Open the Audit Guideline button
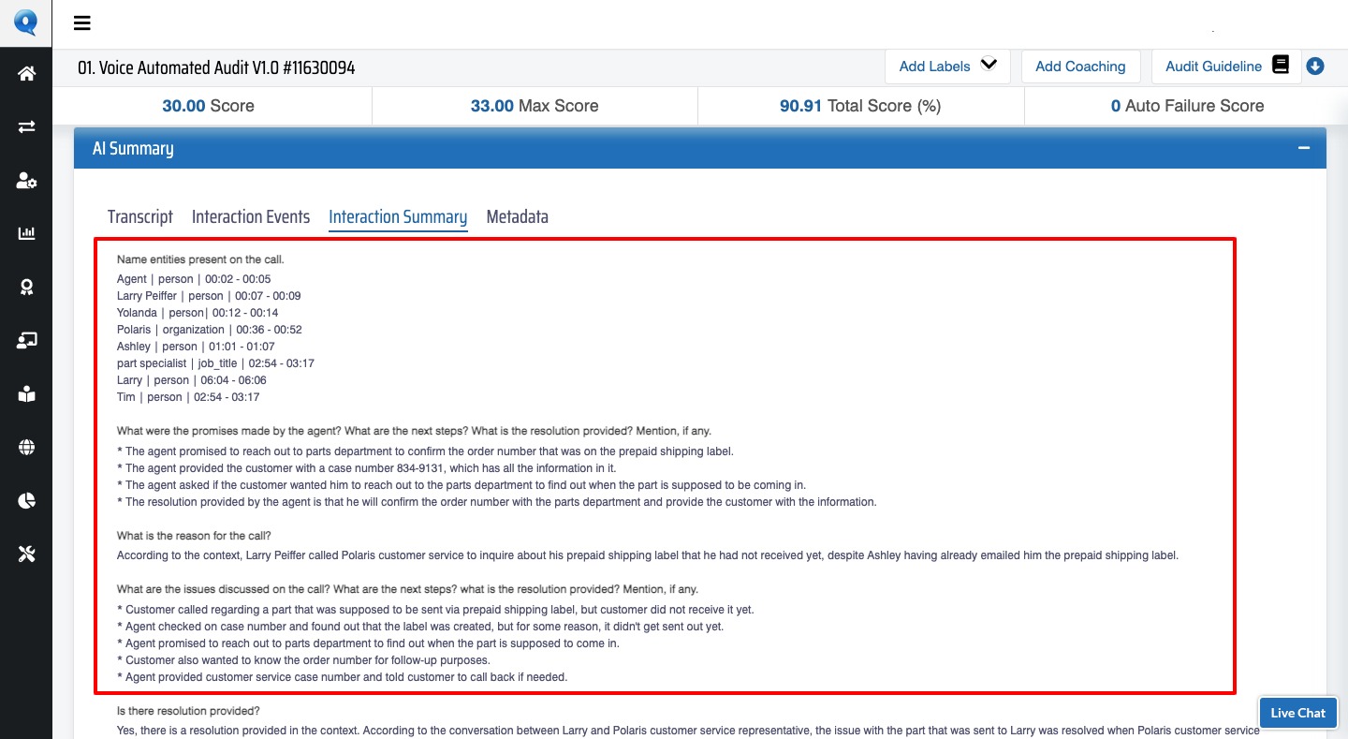This screenshot has height=739, width=1348. [x=1225, y=67]
